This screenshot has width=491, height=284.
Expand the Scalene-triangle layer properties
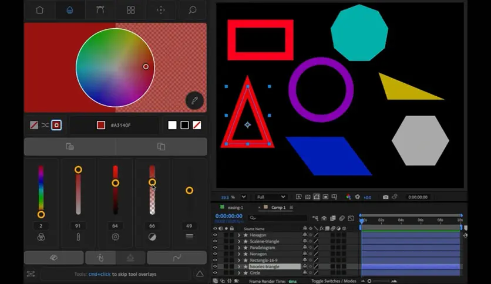239,241
